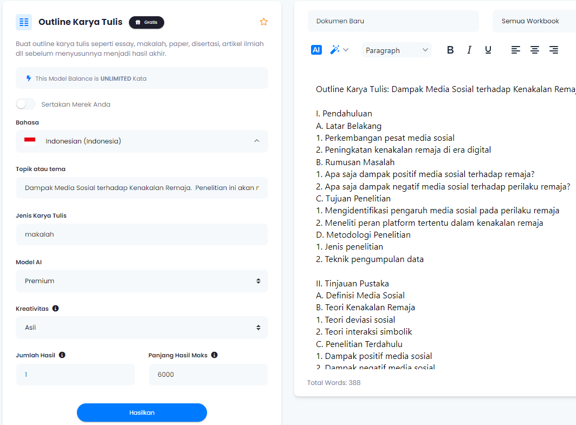Click the Dokumen Baru title field
This screenshot has width=576, height=425.
(393, 21)
